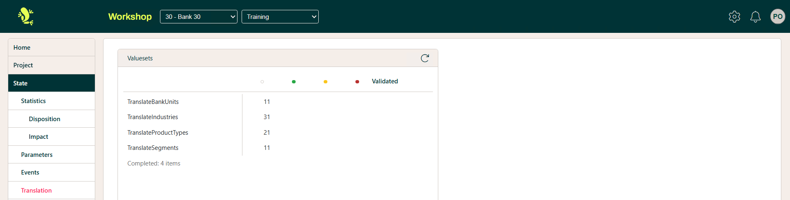Click the yellow status dot column header

click(325, 82)
